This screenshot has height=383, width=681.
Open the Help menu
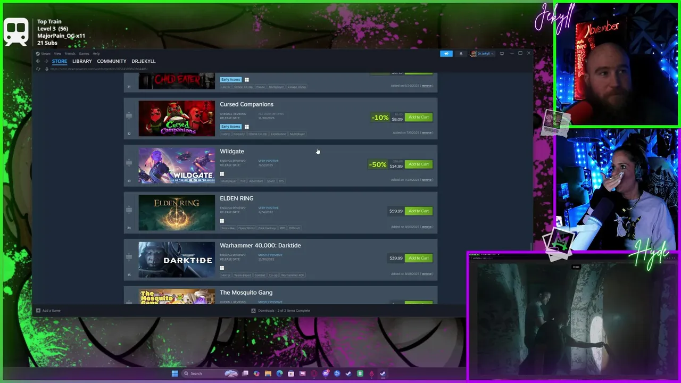pyautogui.click(x=96, y=54)
